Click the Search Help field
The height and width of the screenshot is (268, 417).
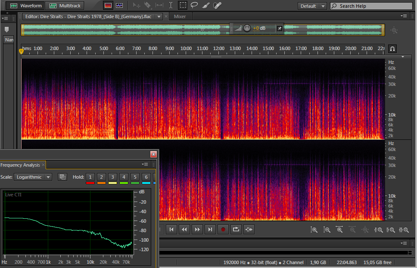coord(371,6)
